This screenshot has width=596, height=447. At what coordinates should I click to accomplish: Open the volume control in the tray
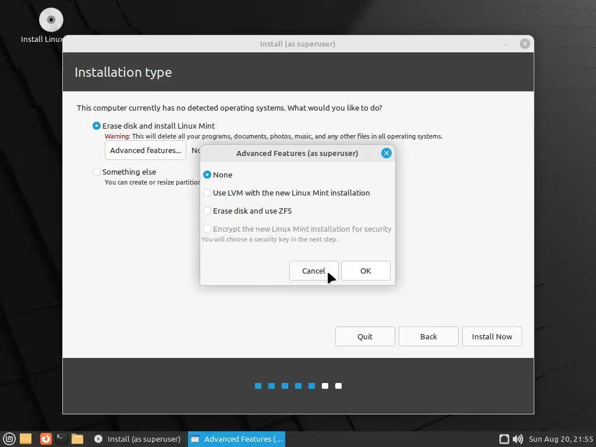point(517,439)
